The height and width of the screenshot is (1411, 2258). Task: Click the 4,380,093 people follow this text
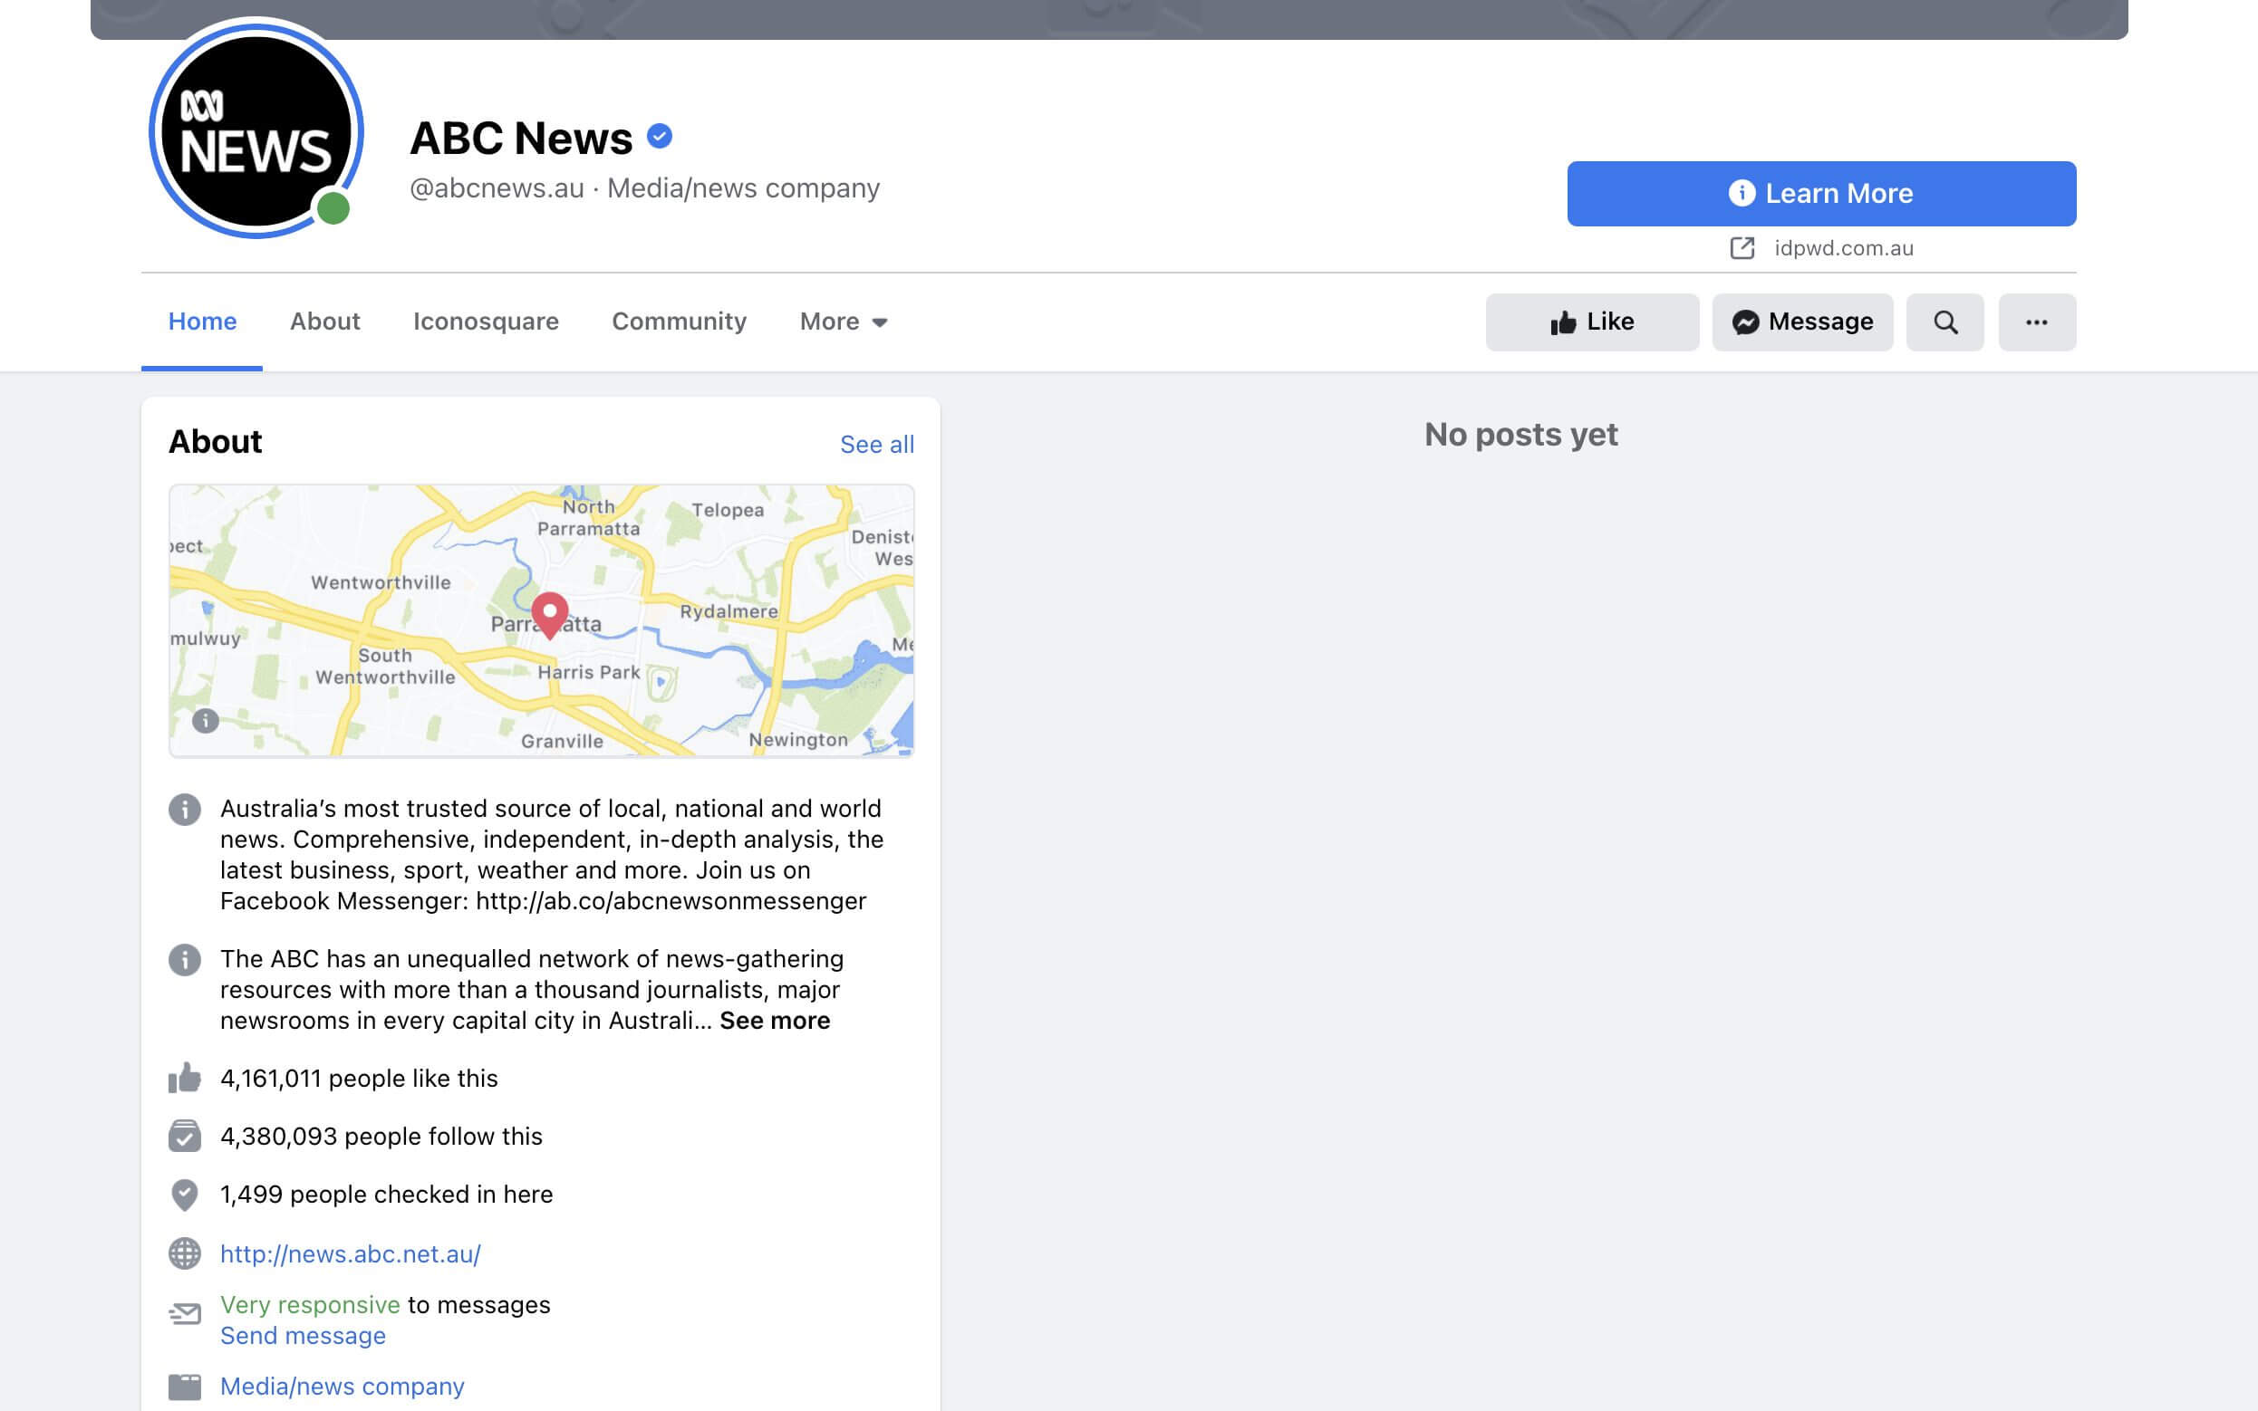(381, 1137)
